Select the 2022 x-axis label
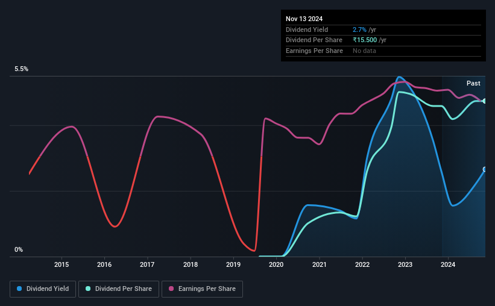 pos(362,264)
